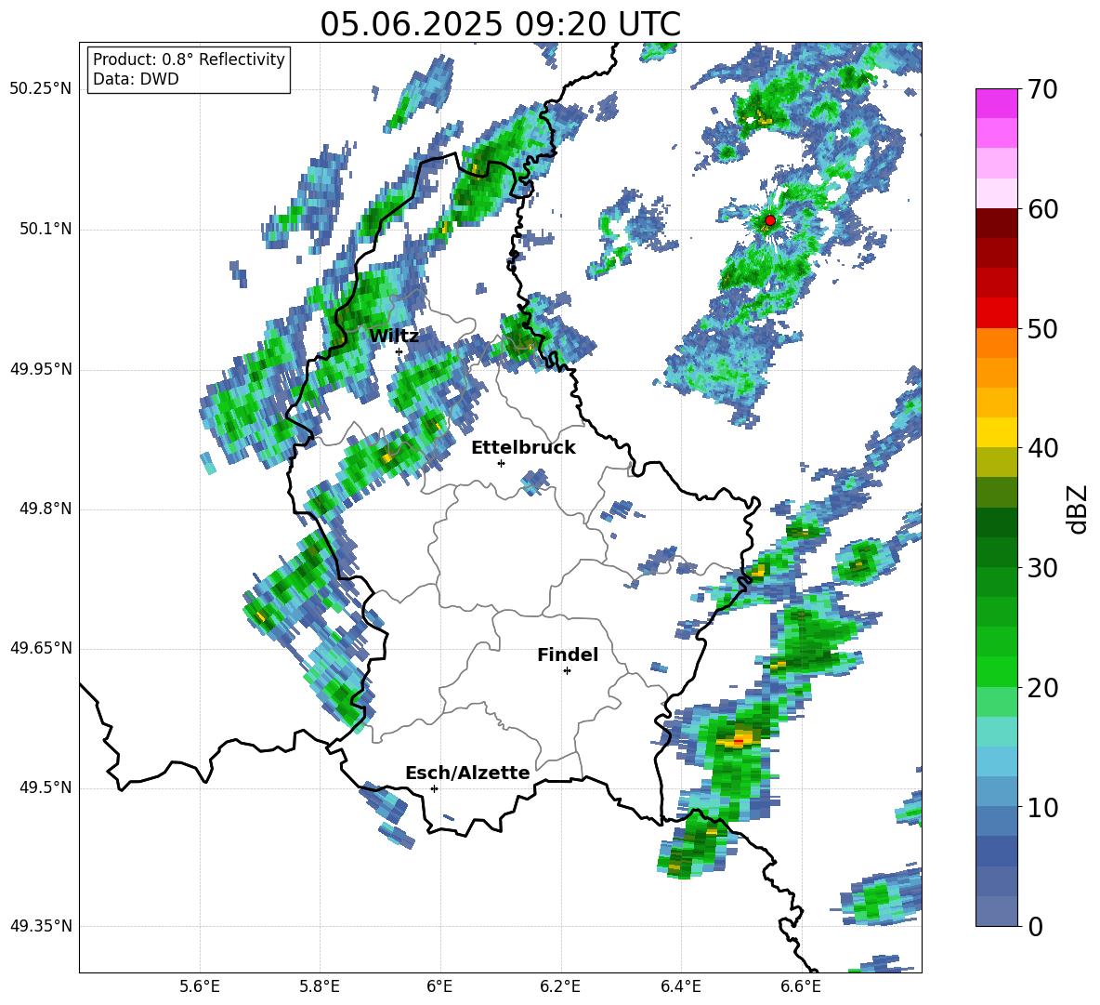1100x1005 pixels.
Task: Click the bright magenta colorbar segment below 70
Action: click(x=996, y=103)
